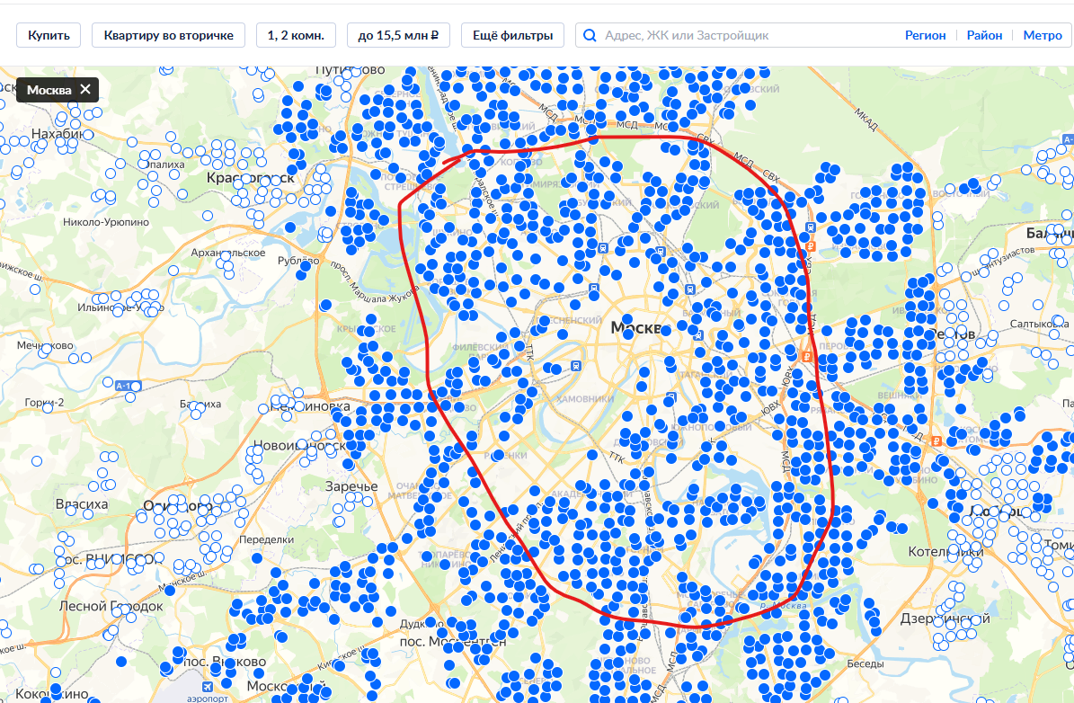The image size is (1074, 703).
Task: Click the Москва region chip label
Action: (49, 89)
